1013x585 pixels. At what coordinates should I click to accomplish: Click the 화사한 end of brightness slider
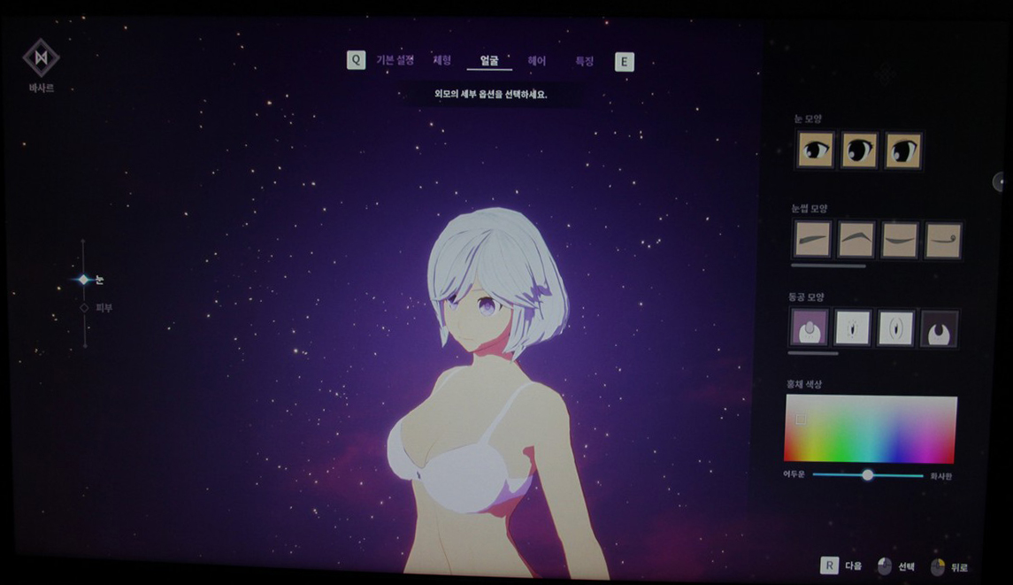[x=941, y=476]
